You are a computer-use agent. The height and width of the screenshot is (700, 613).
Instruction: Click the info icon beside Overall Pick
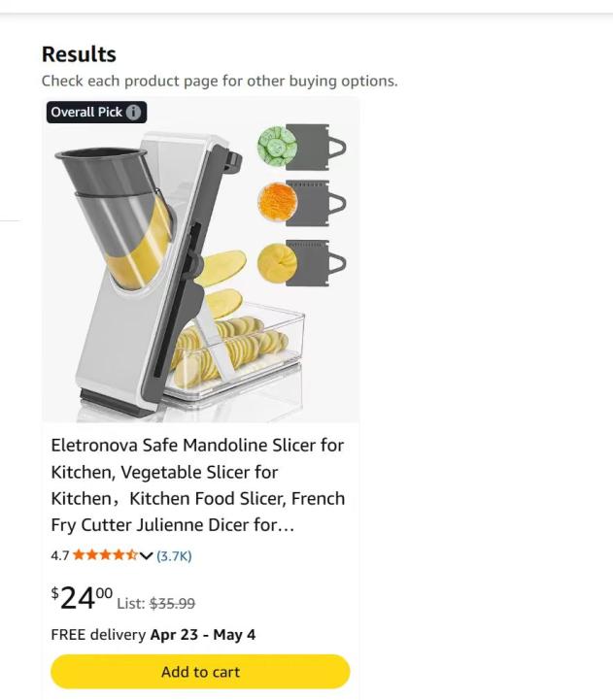(134, 112)
